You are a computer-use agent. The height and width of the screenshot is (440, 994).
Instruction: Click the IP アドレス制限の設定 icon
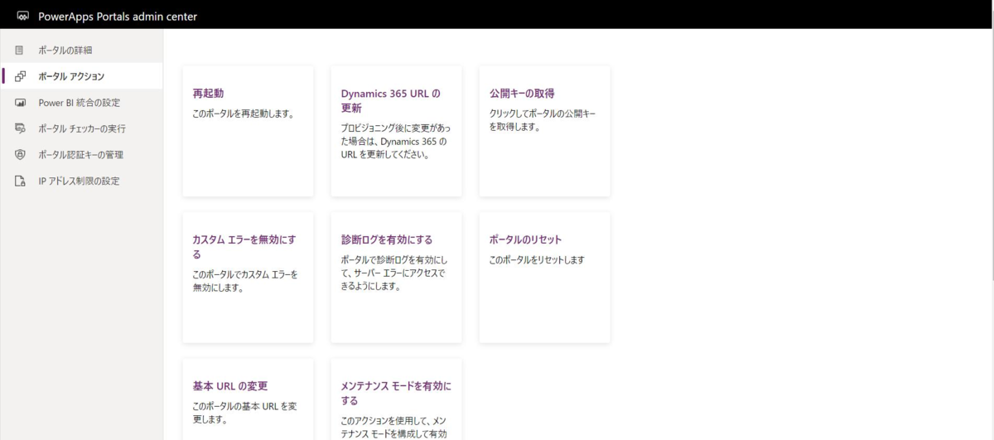click(20, 181)
